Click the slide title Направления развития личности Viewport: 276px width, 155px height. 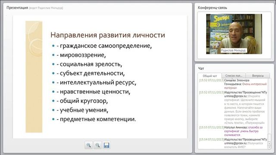[108, 35]
